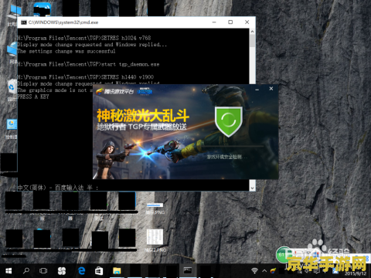The height and width of the screenshot is (278, 371).
Task: Click the cmd.exe window title text
Action: click(x=63, y=22)
